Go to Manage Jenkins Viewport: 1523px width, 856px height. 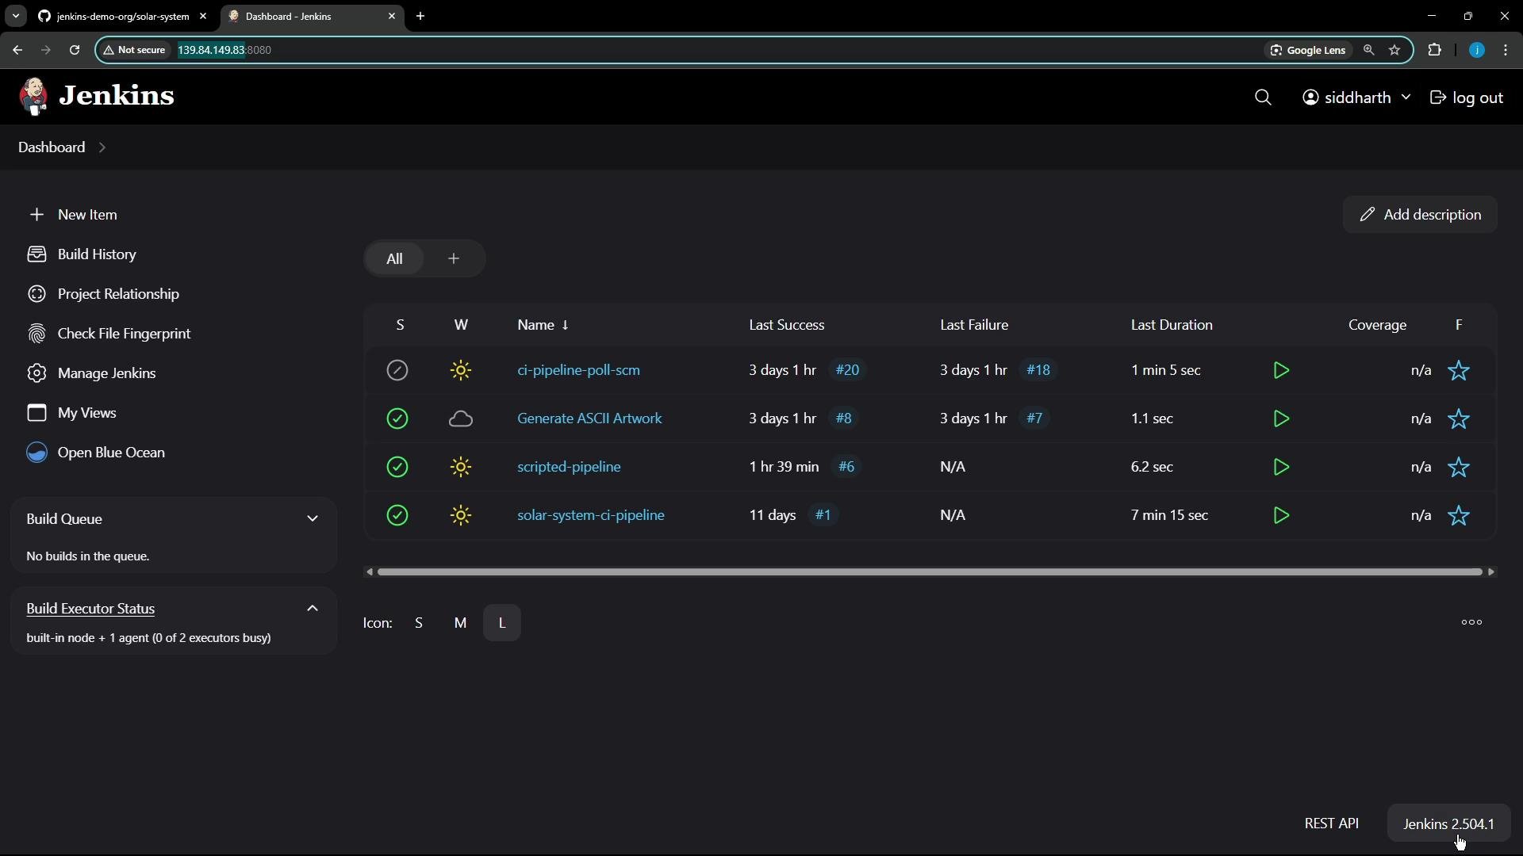click(x=91, y=373)
